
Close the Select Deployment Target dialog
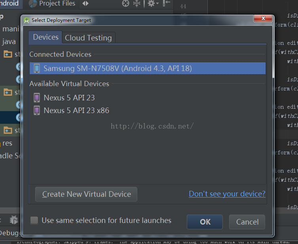click(263, 19)
